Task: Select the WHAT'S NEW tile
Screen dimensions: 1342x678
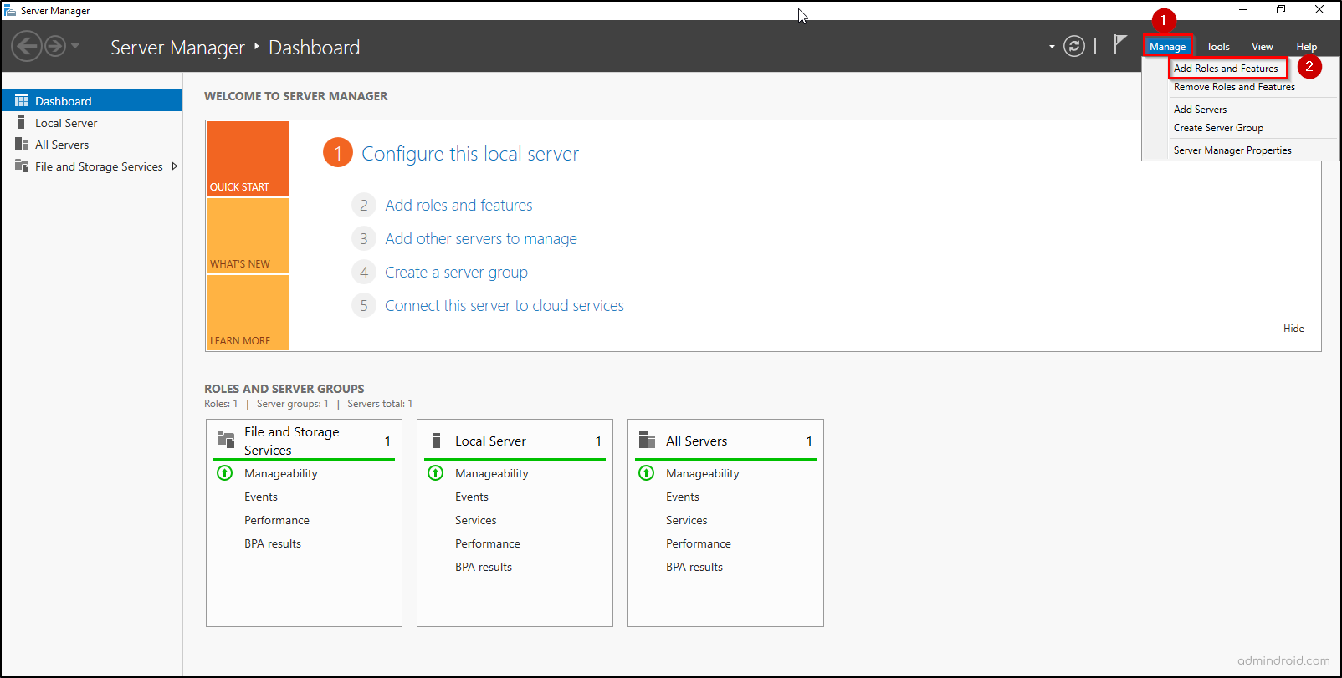Action: (x=248, y=236)
